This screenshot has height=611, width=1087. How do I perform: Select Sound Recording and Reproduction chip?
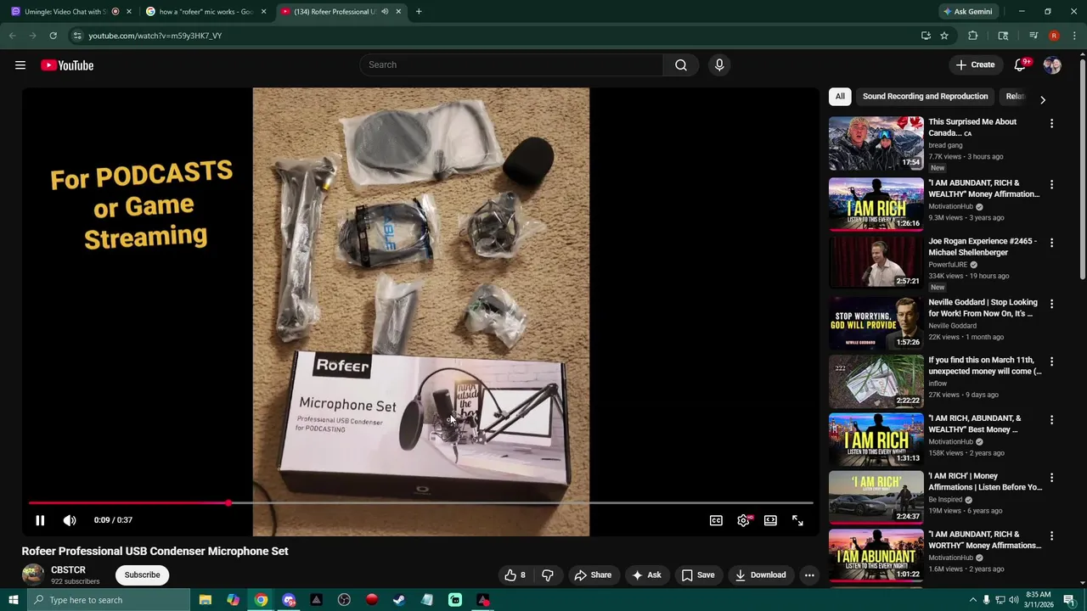coord(925,97)
